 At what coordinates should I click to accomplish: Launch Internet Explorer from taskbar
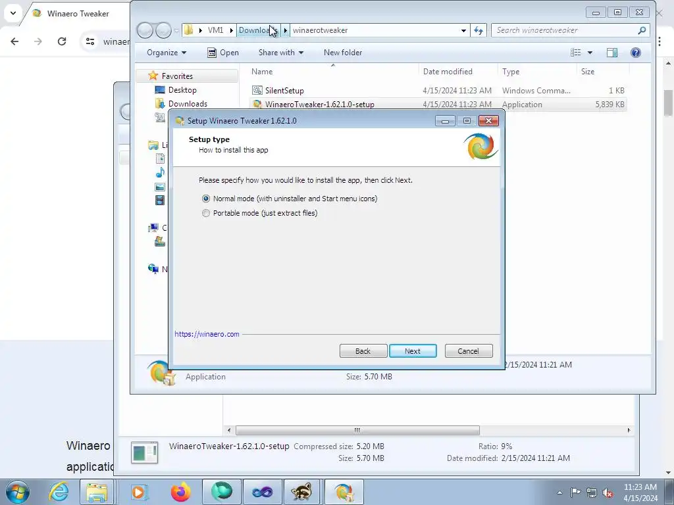(x=58, y=492)
